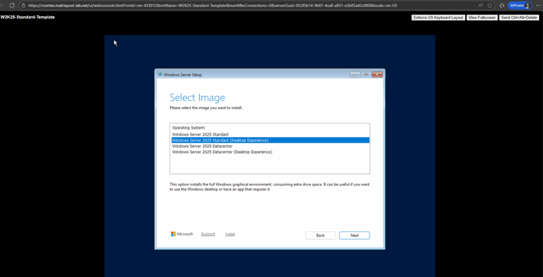Click the Select Image heading
This screenshot has width=543, height=277.
(197, 98)
